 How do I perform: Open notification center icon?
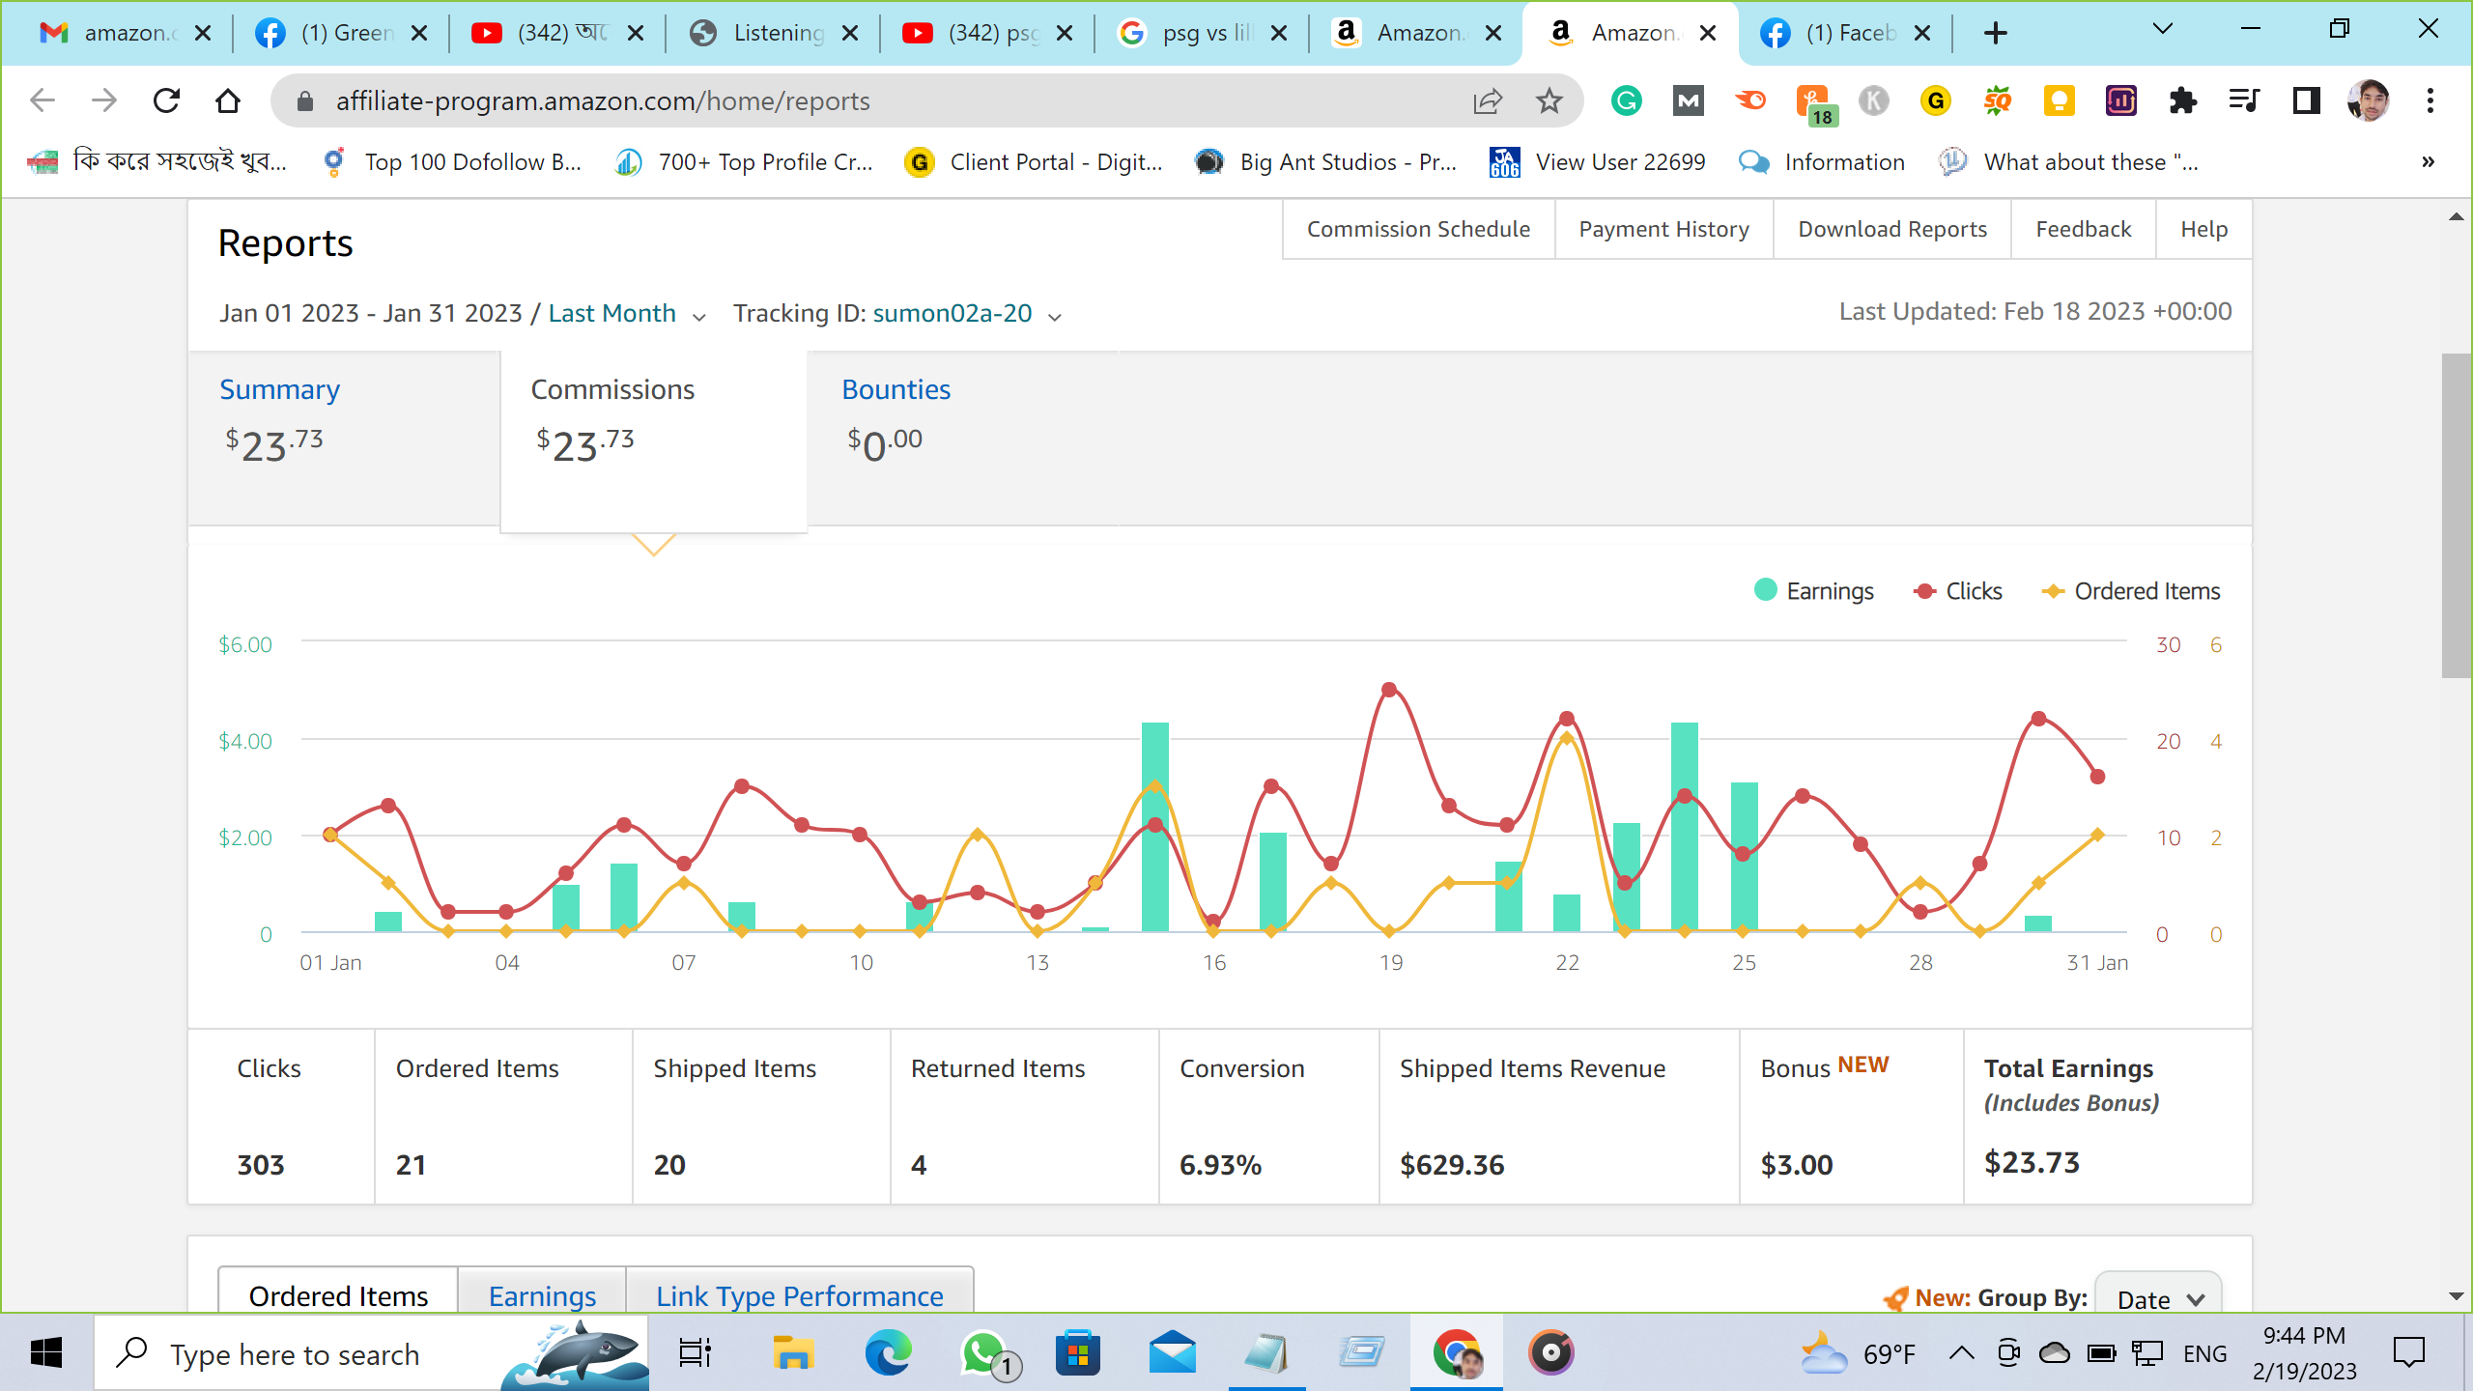2409,1354
